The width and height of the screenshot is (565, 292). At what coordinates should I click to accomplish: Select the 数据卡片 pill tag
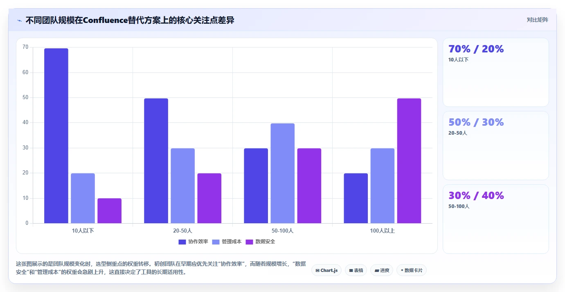click(x=412, y=270)
